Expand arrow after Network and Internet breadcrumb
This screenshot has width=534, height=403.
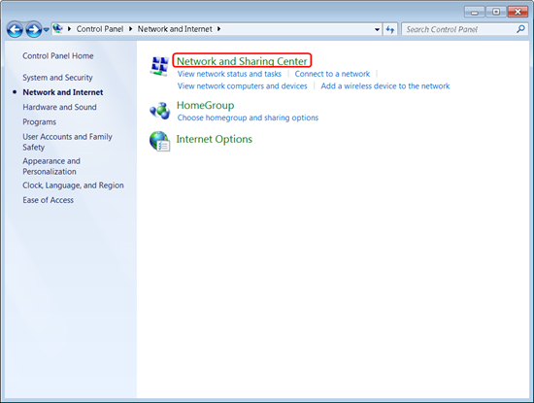(x=218, y=29)
